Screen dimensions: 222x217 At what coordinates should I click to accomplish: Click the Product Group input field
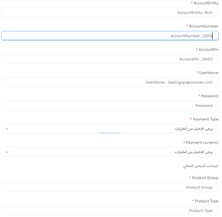[110, 187]
